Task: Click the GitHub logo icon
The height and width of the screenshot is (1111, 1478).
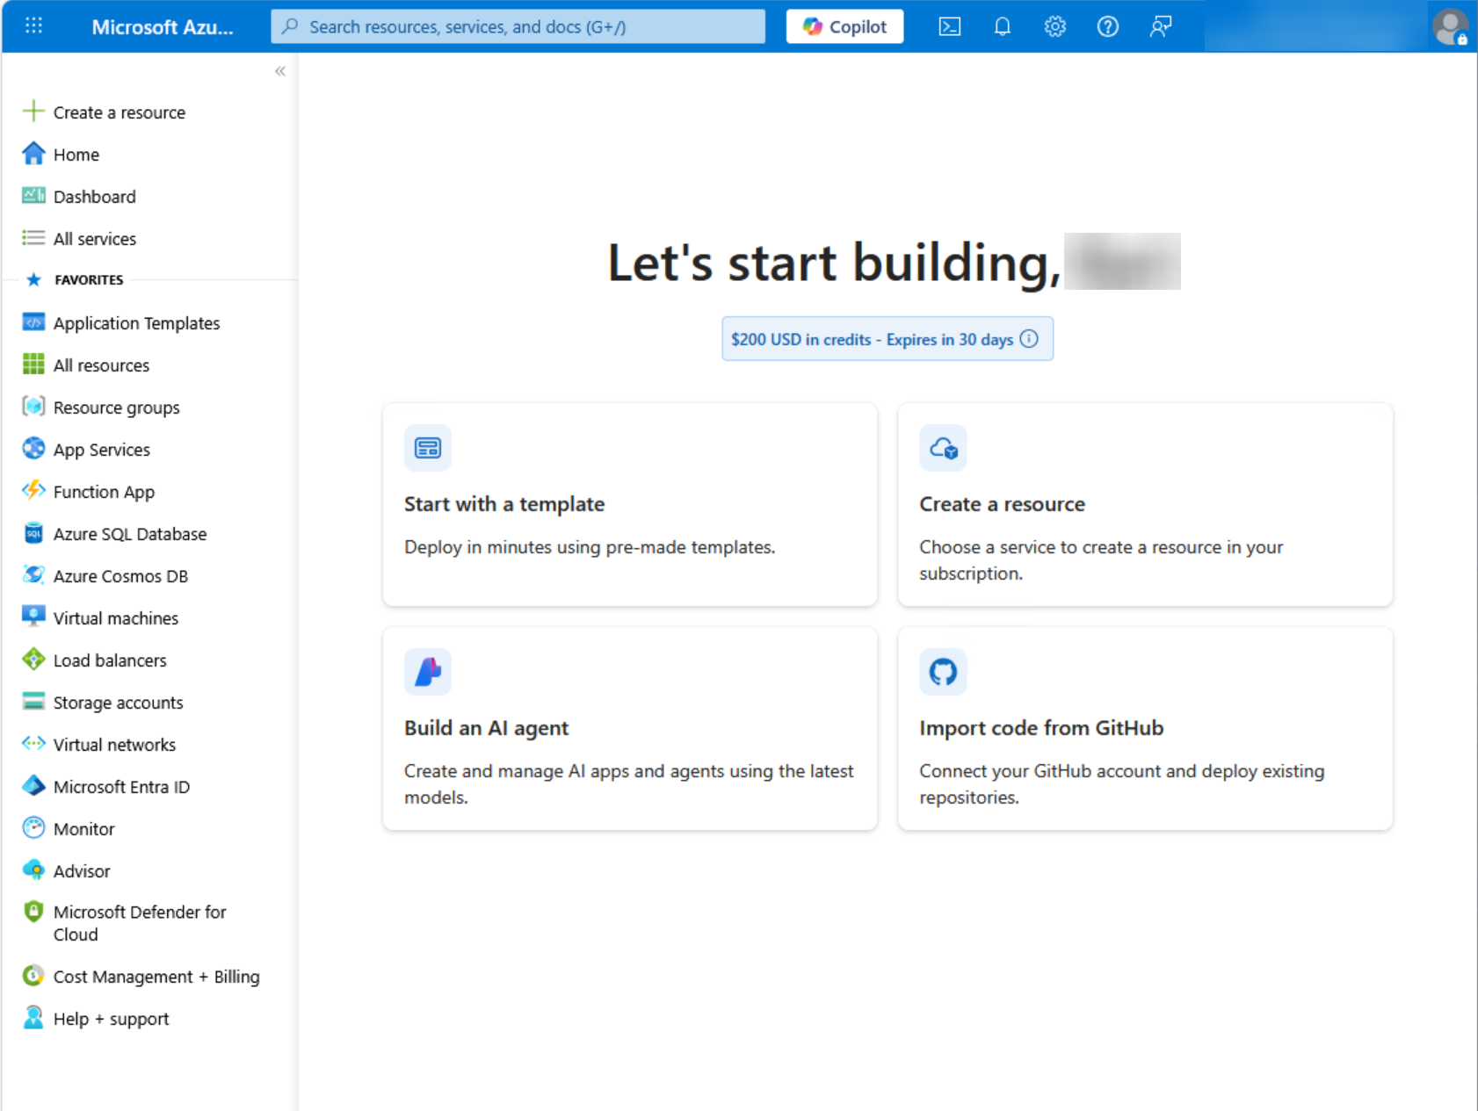Action: [943, 672]
